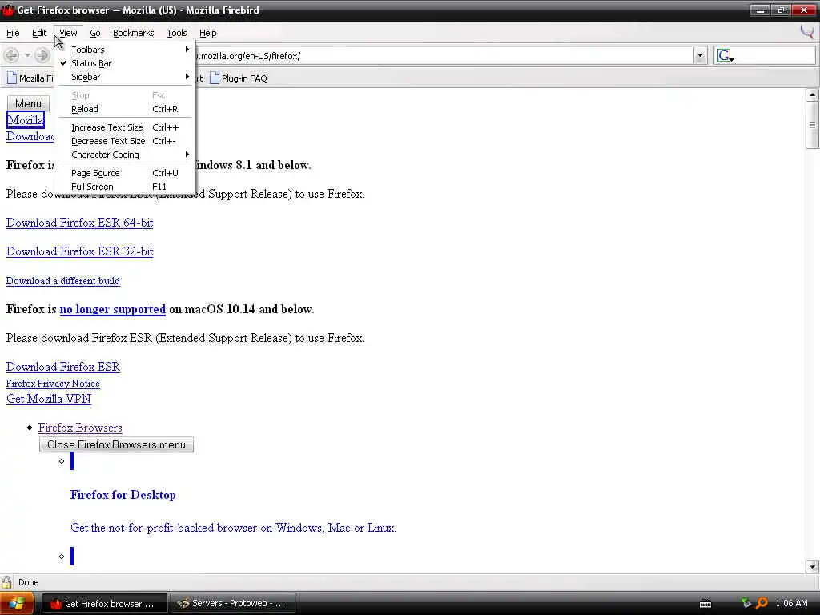Select Reload in the View menu
This screenshot has height=615, width=820.
(x=126, y=109)
